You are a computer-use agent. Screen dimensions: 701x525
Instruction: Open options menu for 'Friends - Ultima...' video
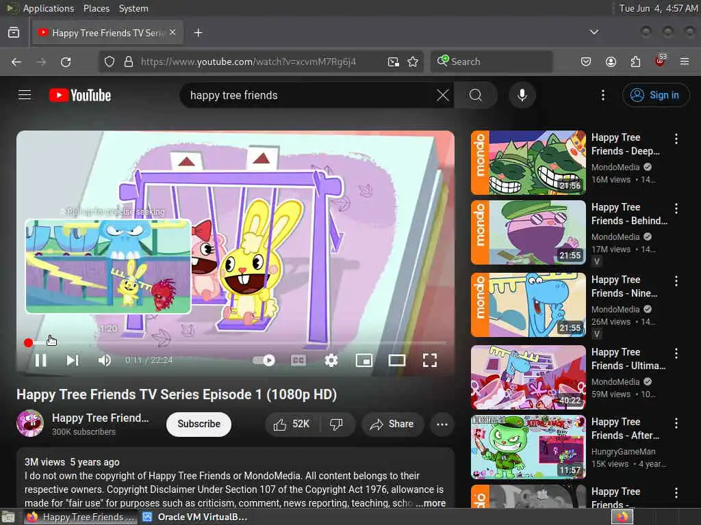[x=676, y=353]
